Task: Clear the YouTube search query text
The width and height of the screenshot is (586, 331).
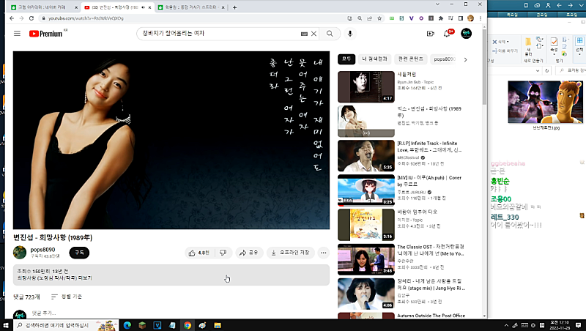Action: tap(314, 34)
